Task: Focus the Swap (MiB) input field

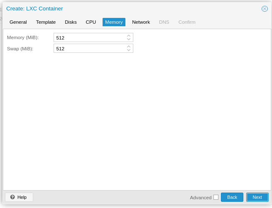Action: click(x=89, y=49)
